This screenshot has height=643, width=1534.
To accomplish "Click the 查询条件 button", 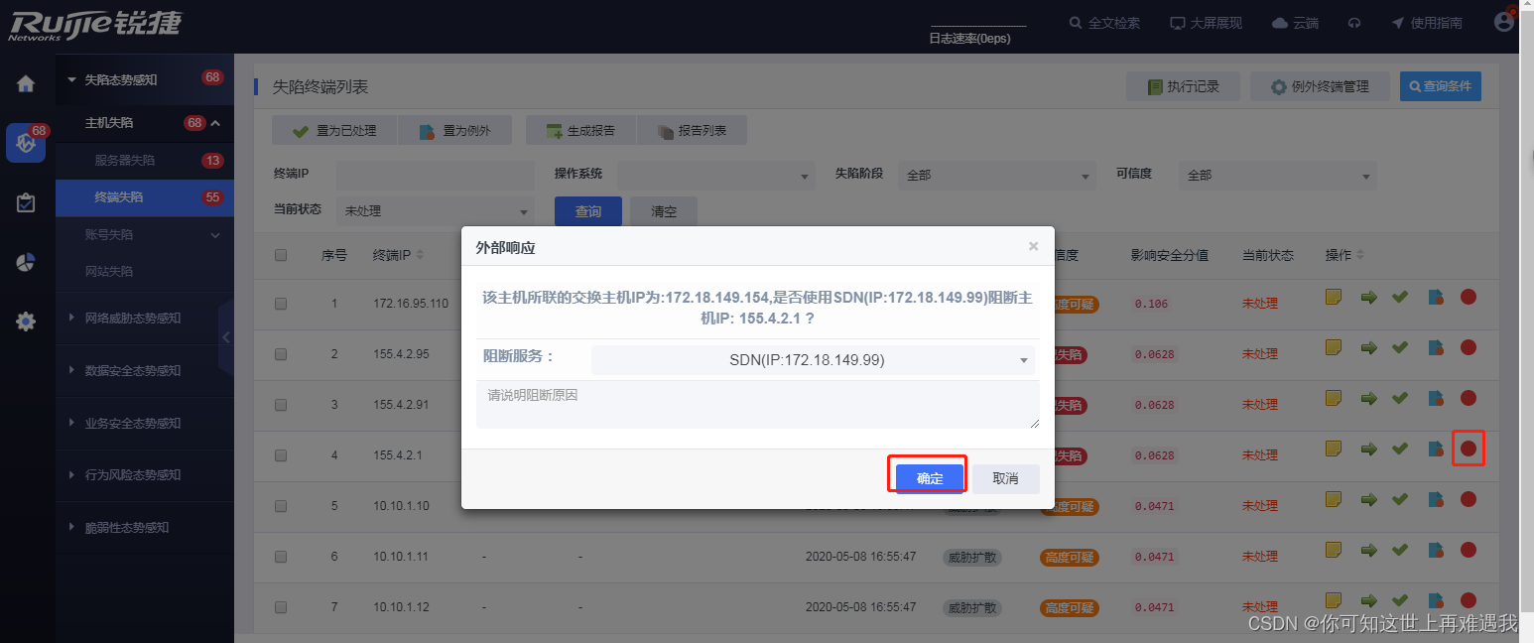I will (1441, 86).
